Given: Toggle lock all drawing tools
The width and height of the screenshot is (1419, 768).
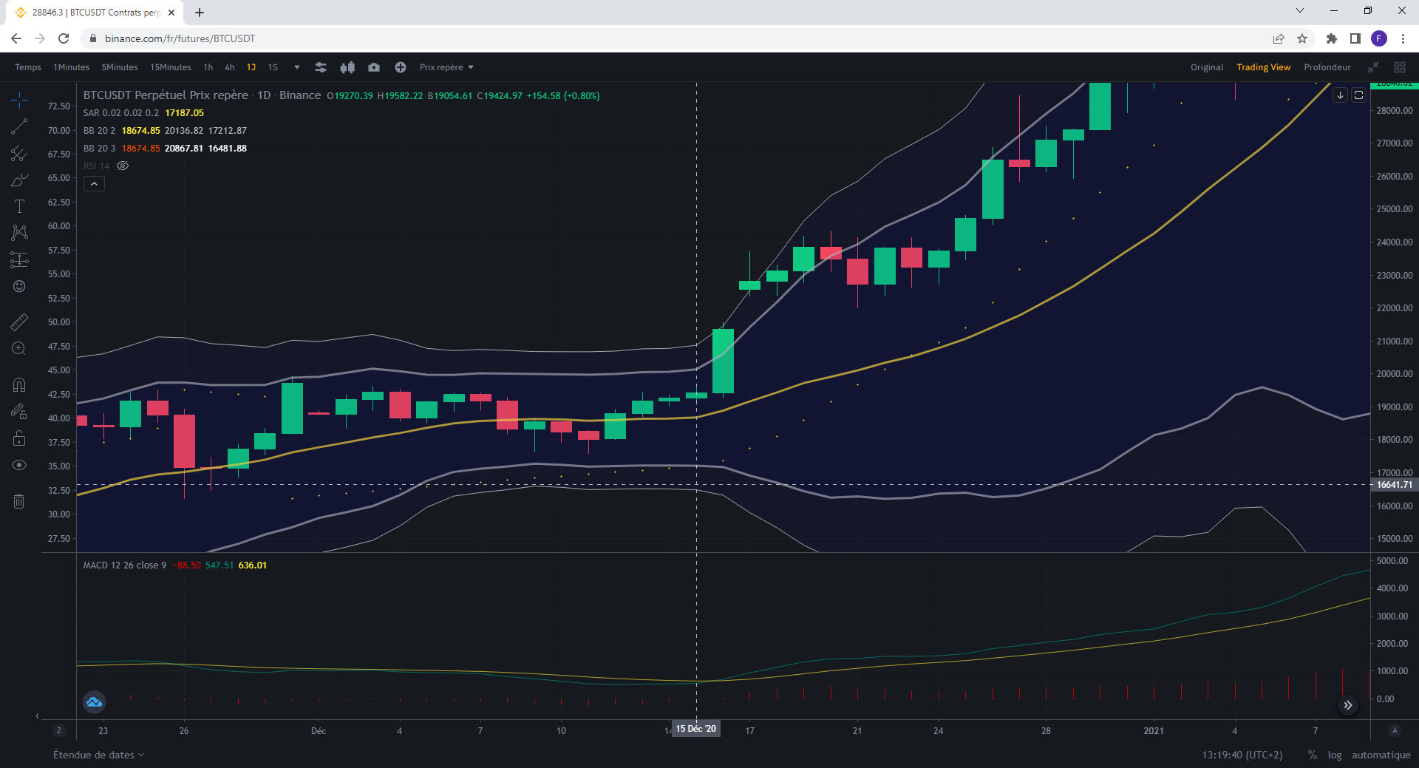Looking at the screenshot, I should tap(19, 438).
